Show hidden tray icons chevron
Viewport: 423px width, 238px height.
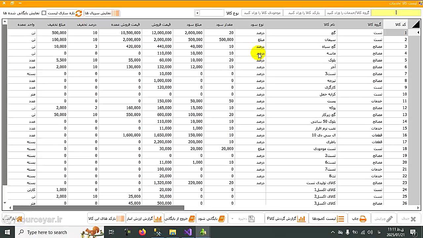pos(333,232)
